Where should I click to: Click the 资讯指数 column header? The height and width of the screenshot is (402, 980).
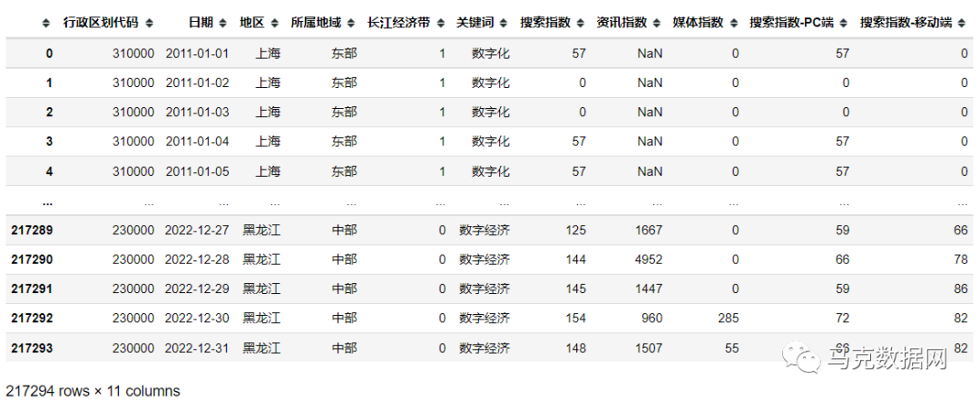pyautogui.click(x=622, y=23)
